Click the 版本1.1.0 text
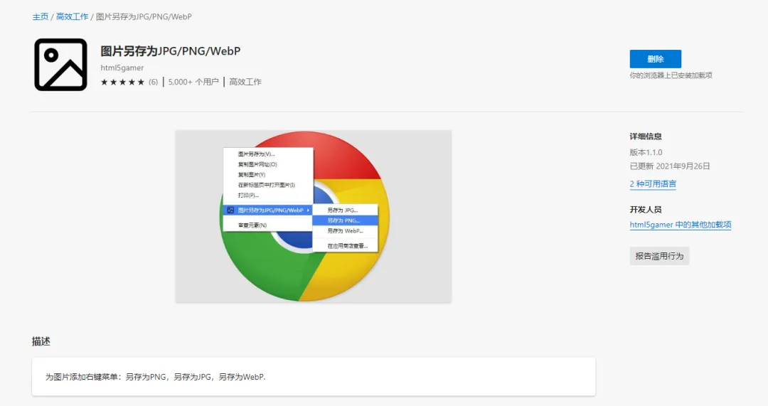The width and height of the screenshot is (768, 406). (646, 152)
